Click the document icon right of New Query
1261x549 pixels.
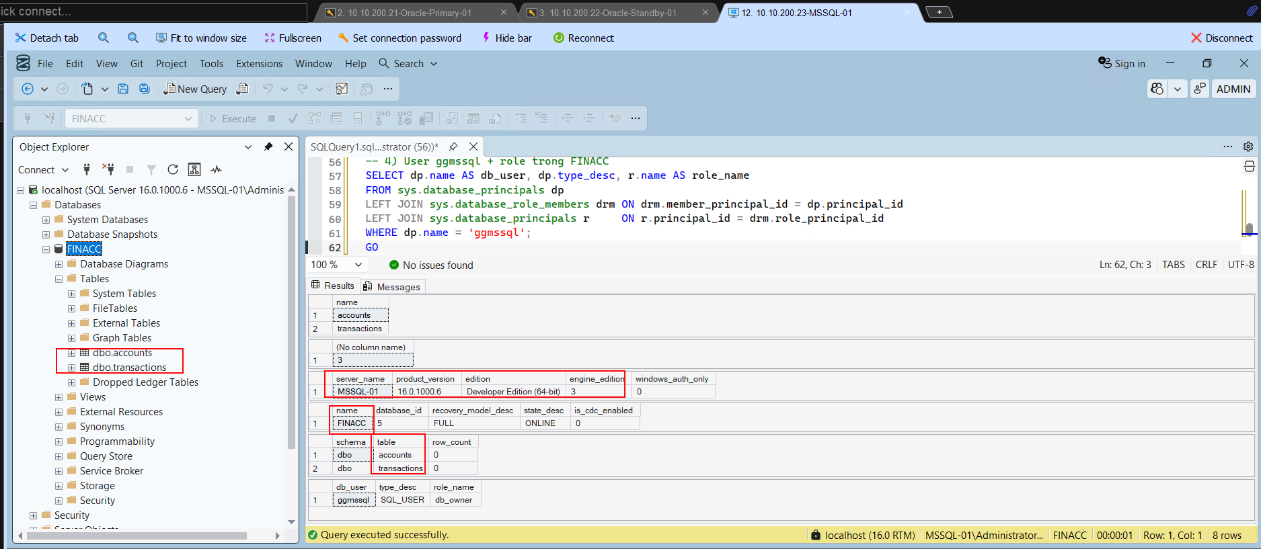coord(243,89)
